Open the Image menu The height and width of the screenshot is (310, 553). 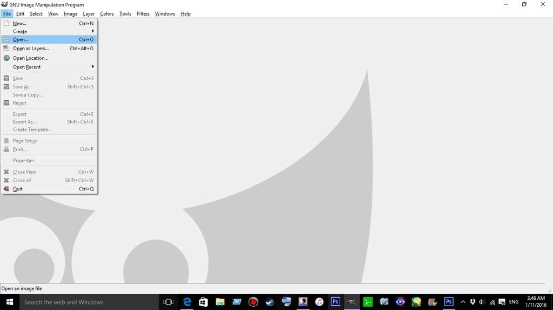71,13
